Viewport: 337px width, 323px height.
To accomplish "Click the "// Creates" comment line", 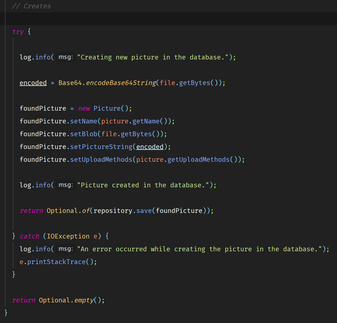I will [x=31, y=6].
